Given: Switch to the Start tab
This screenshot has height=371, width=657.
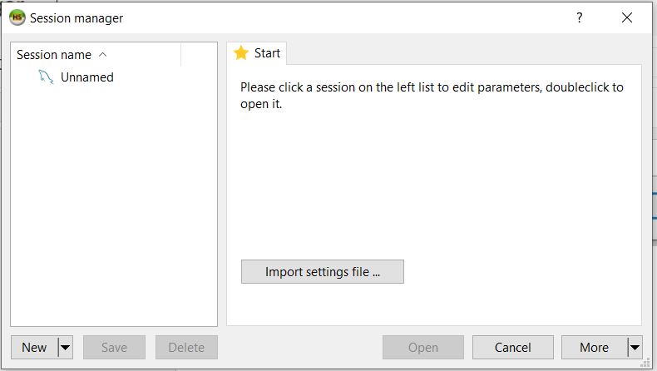Looking at the screenshot, I should tap(258, 53).
